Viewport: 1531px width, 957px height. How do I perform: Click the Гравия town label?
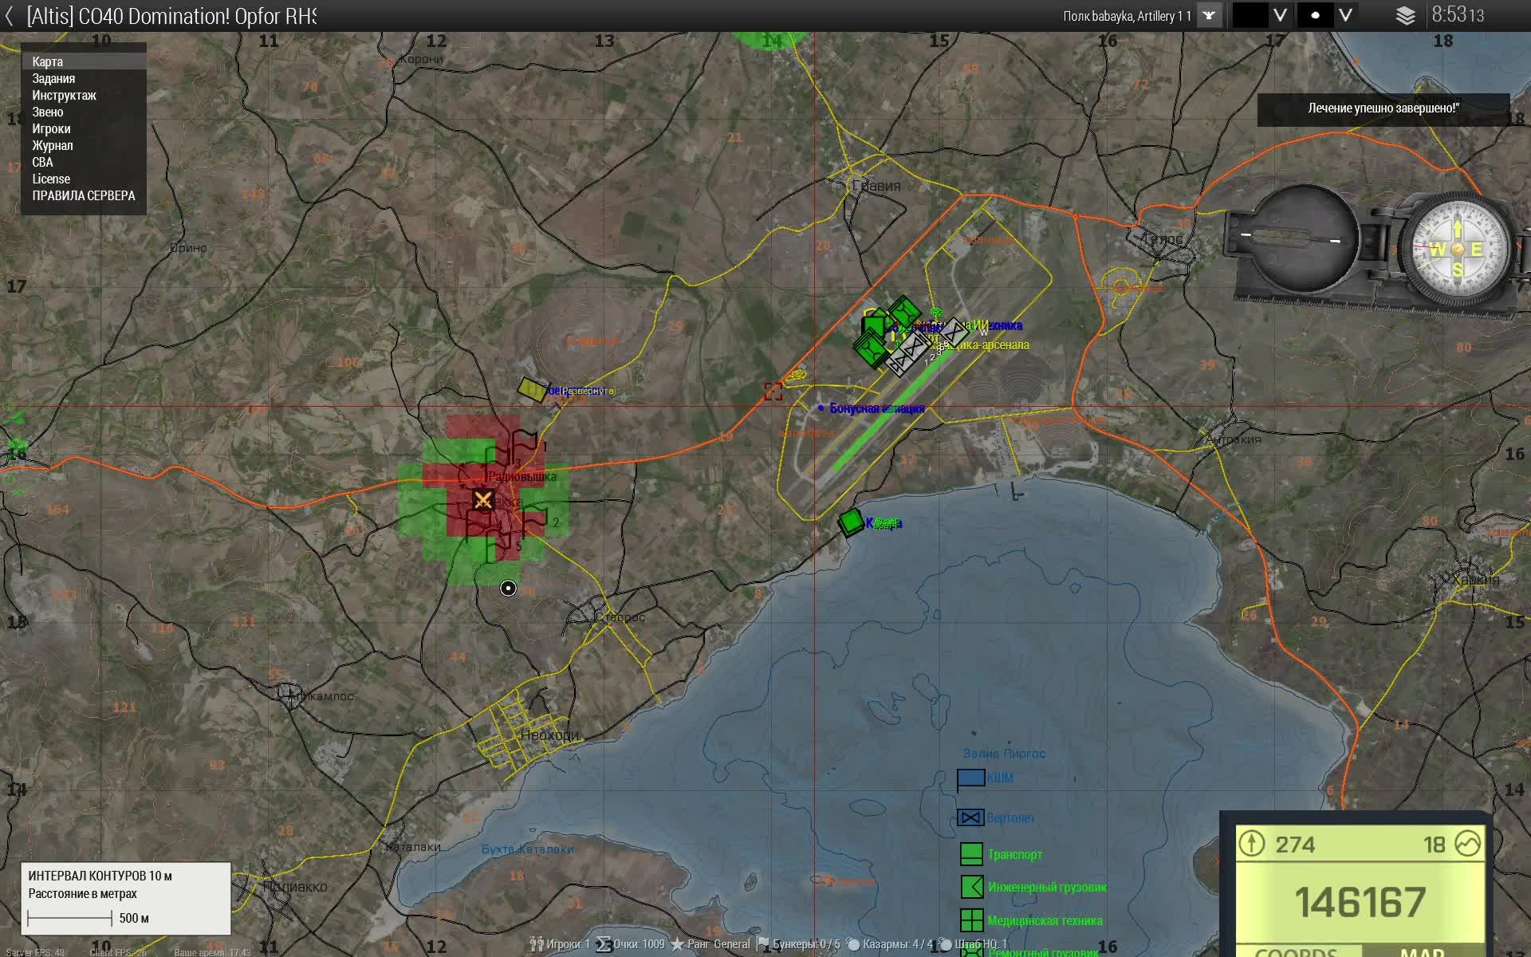pos(876,186)
